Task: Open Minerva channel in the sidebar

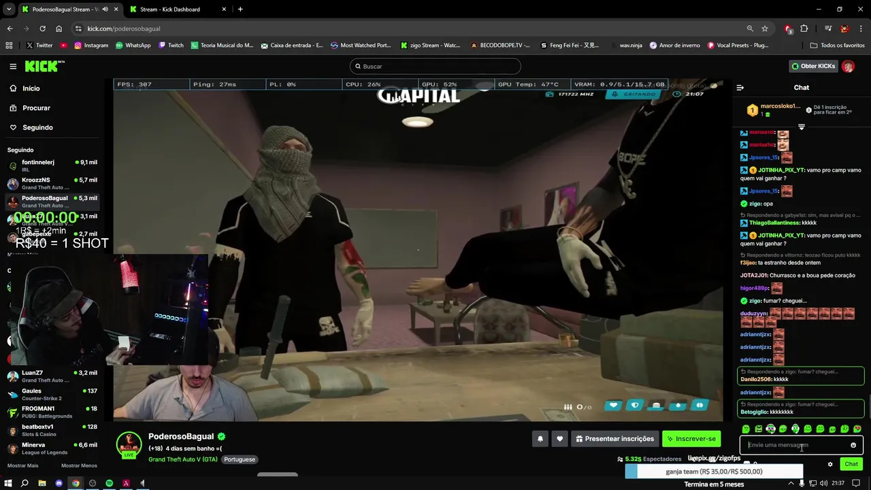Action: (x=52, y=448)
